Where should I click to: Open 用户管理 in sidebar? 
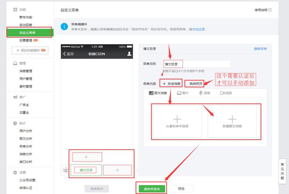(26, 79)
